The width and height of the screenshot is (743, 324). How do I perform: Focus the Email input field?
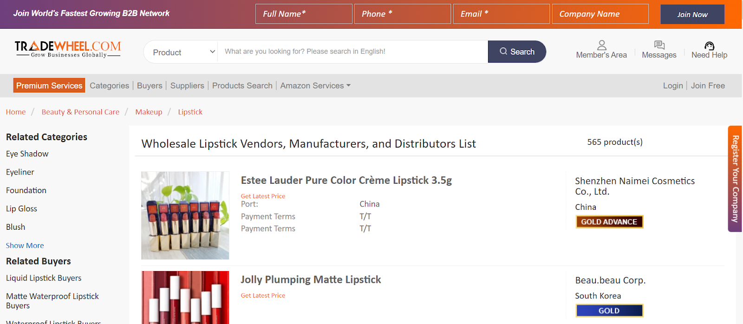(x=502, y=14)
